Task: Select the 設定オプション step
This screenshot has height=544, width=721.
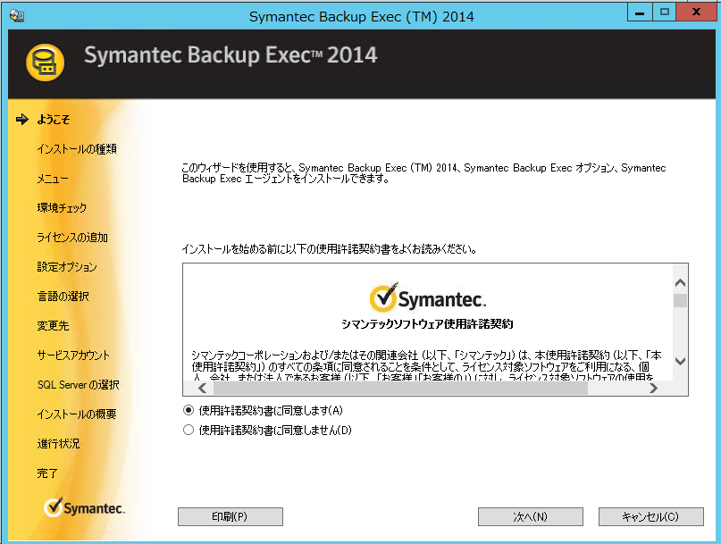Action: click(x=67, y=267)
